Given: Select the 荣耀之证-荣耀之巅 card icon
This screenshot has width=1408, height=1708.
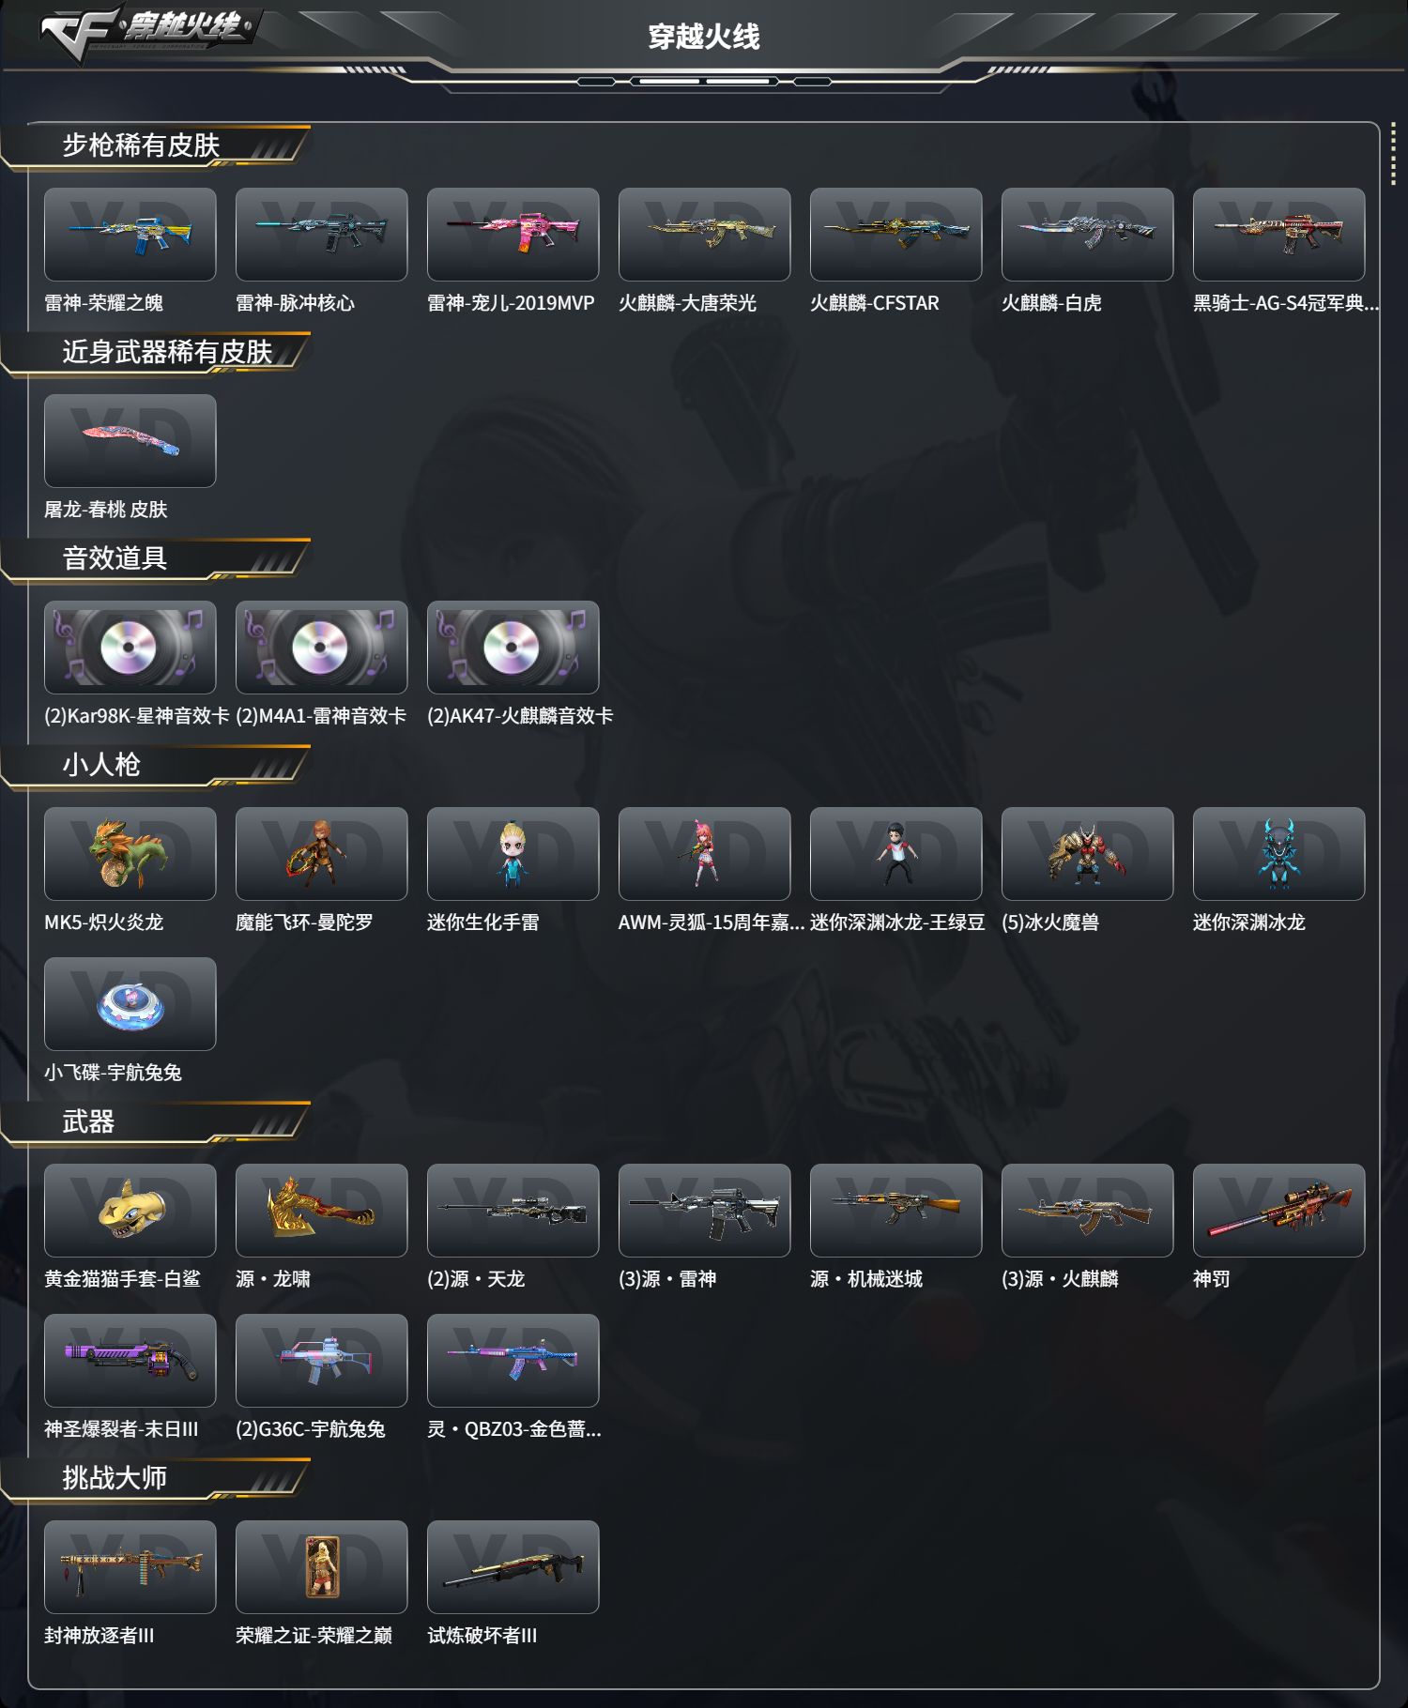Looking at the screenshot, I should click(x=322, y=1567).
